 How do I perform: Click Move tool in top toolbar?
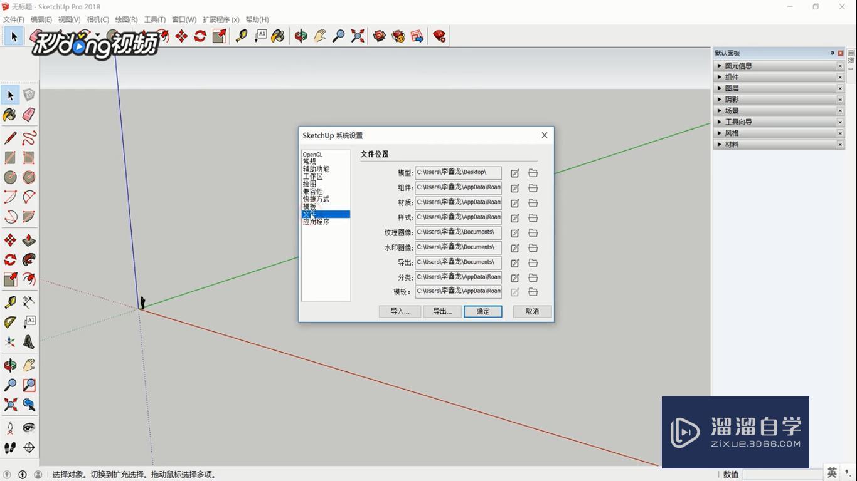(181, 36)
